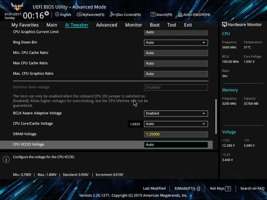Click the DRAM Voltage 1.35000 field
The height and width of the screenshot is (200, 267).
pyautogui.click(x=176, y=134)
